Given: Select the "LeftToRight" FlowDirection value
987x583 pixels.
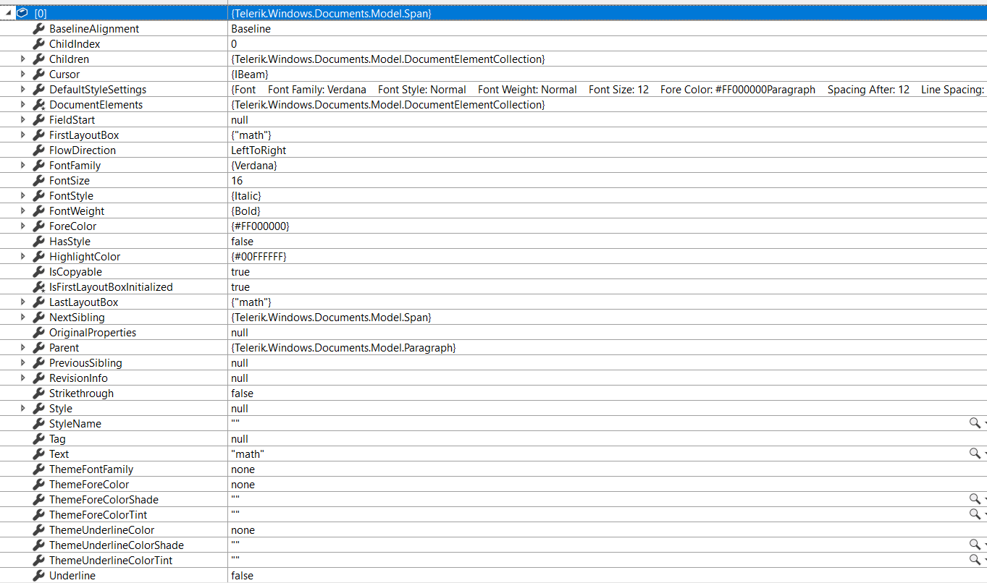Looking at the screenshot, I should click(259, 150).
